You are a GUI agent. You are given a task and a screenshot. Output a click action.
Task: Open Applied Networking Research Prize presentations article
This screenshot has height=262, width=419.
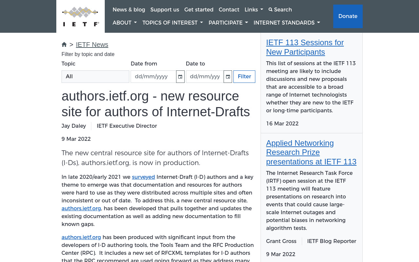pyautogui.click(x=311, y=152)
